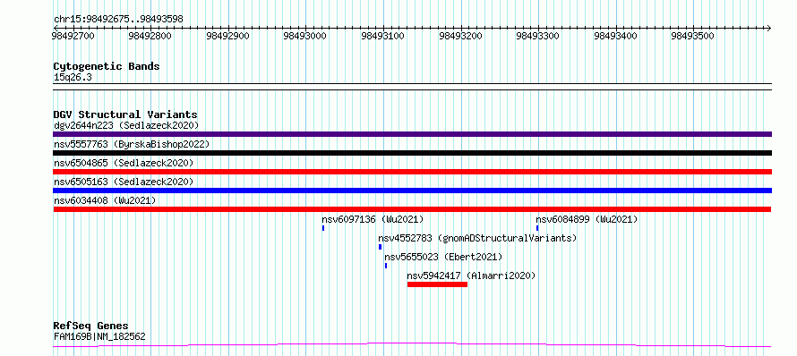Screen dimensions: 797x356
Task: Click the FAM169B|NM_182562 gene label
Action: click(x=99, y=336)
